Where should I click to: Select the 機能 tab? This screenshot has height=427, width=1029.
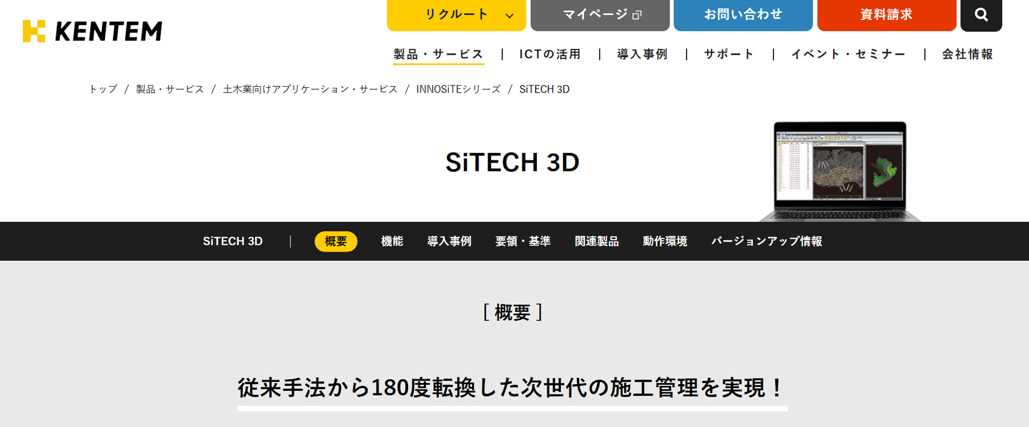[392, 241]
